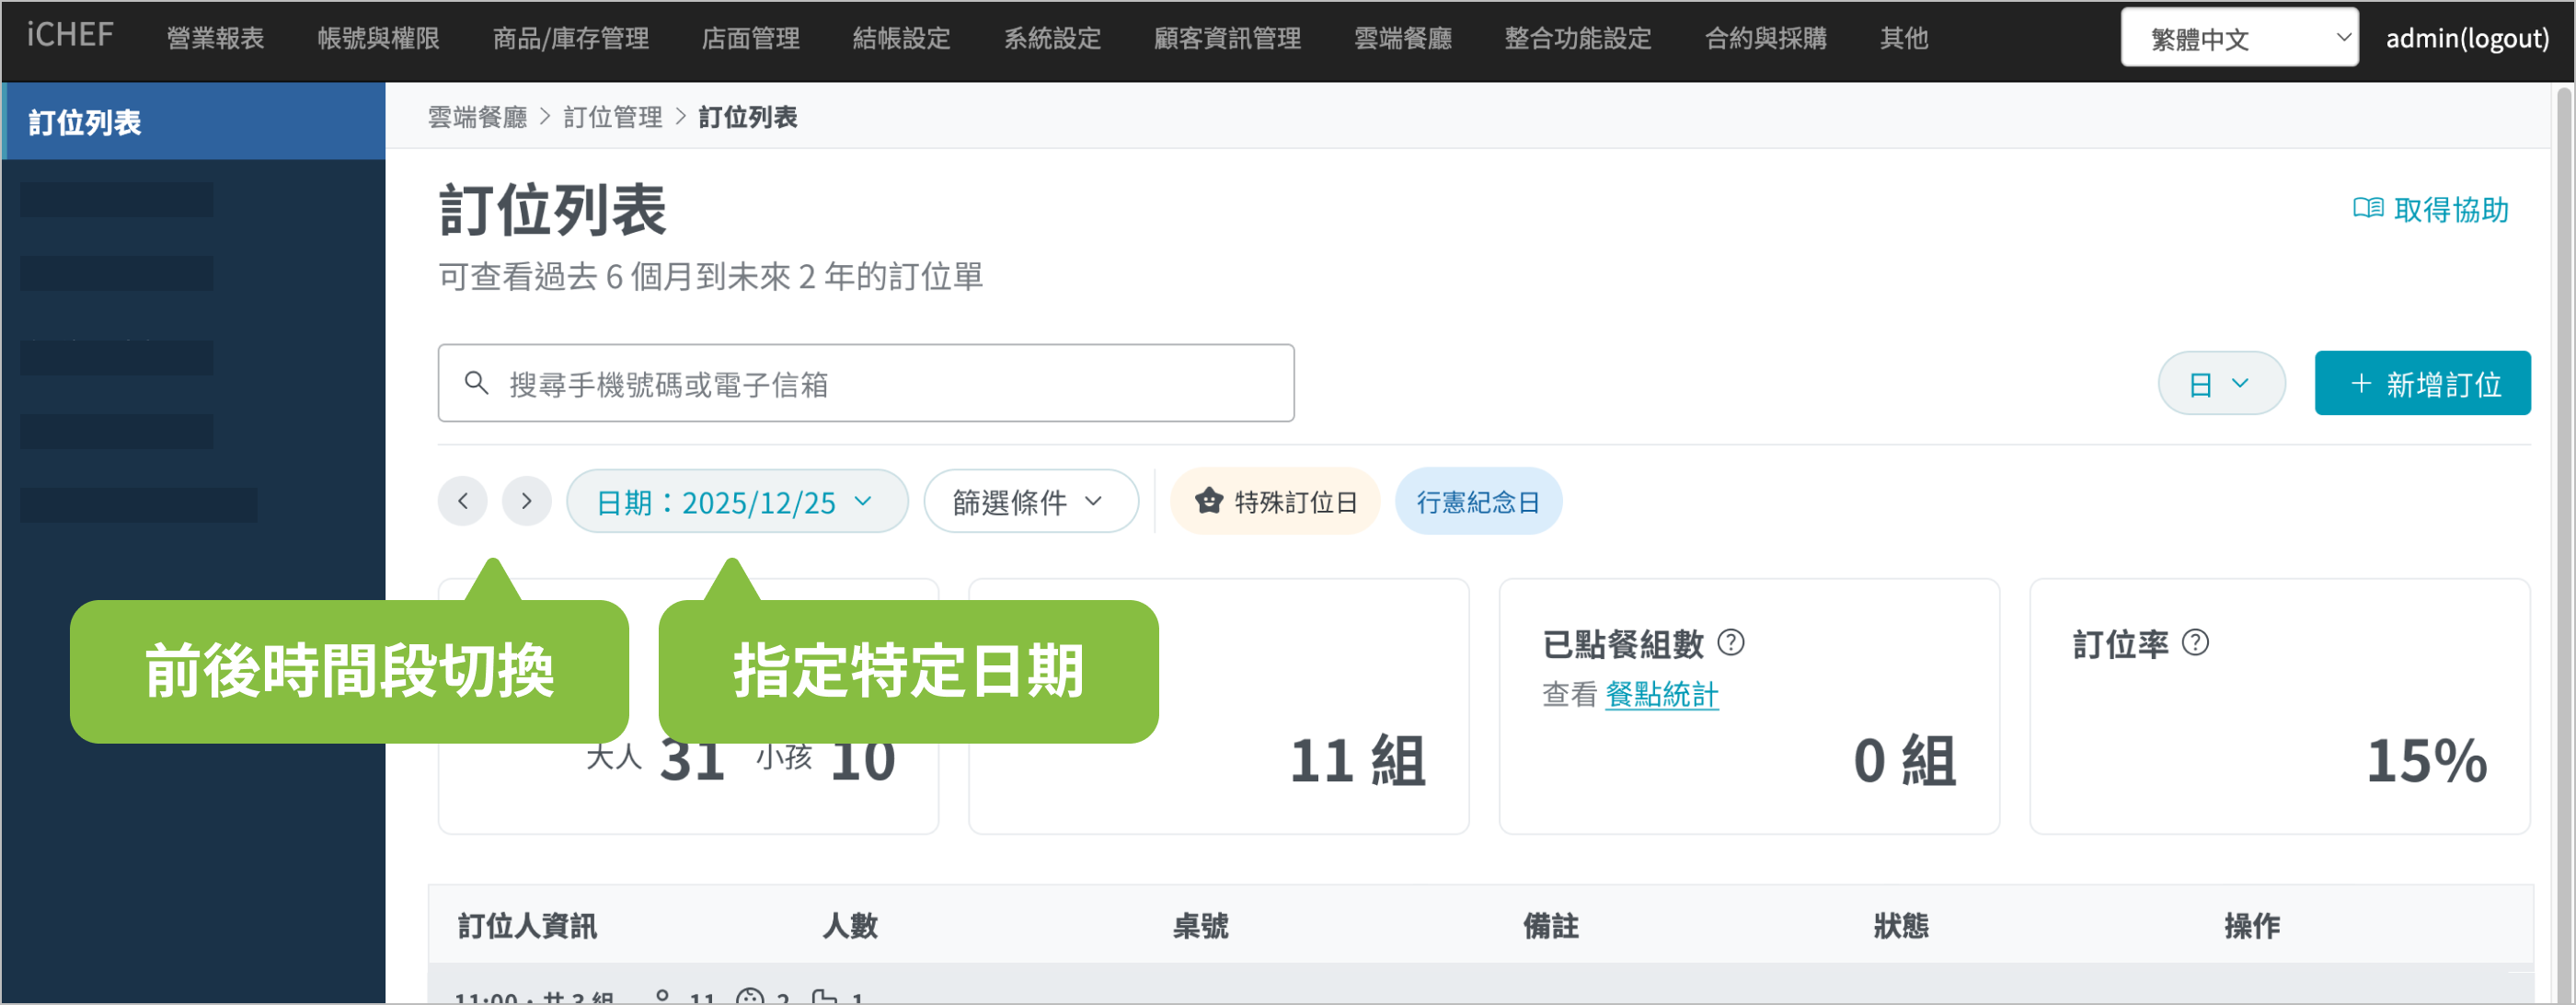Expand the 篩選條件 filter dropdown
This screenshot has width=2576, height=1005.
point(1029,501)
